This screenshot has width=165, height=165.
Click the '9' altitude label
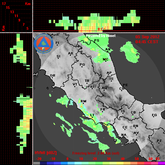point(19,20)
